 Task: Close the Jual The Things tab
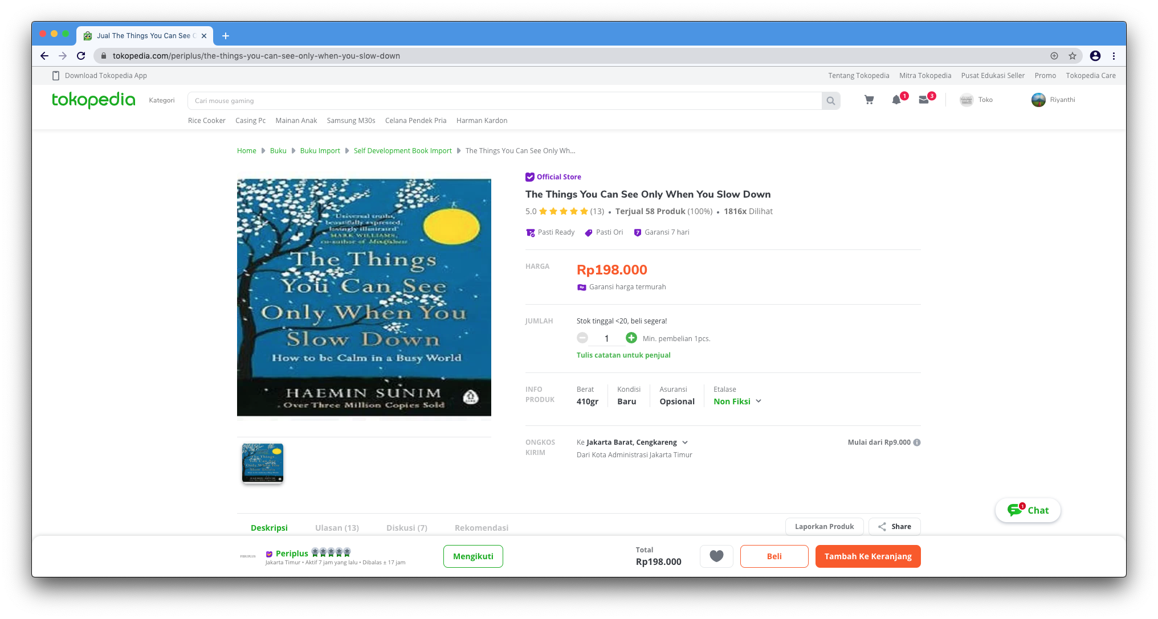(x=204, y=36)
